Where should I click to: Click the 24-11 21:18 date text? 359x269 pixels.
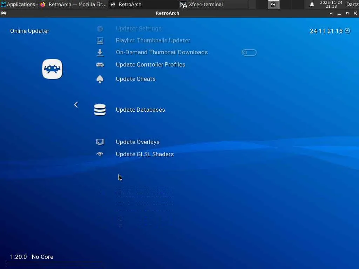point(326,31)
